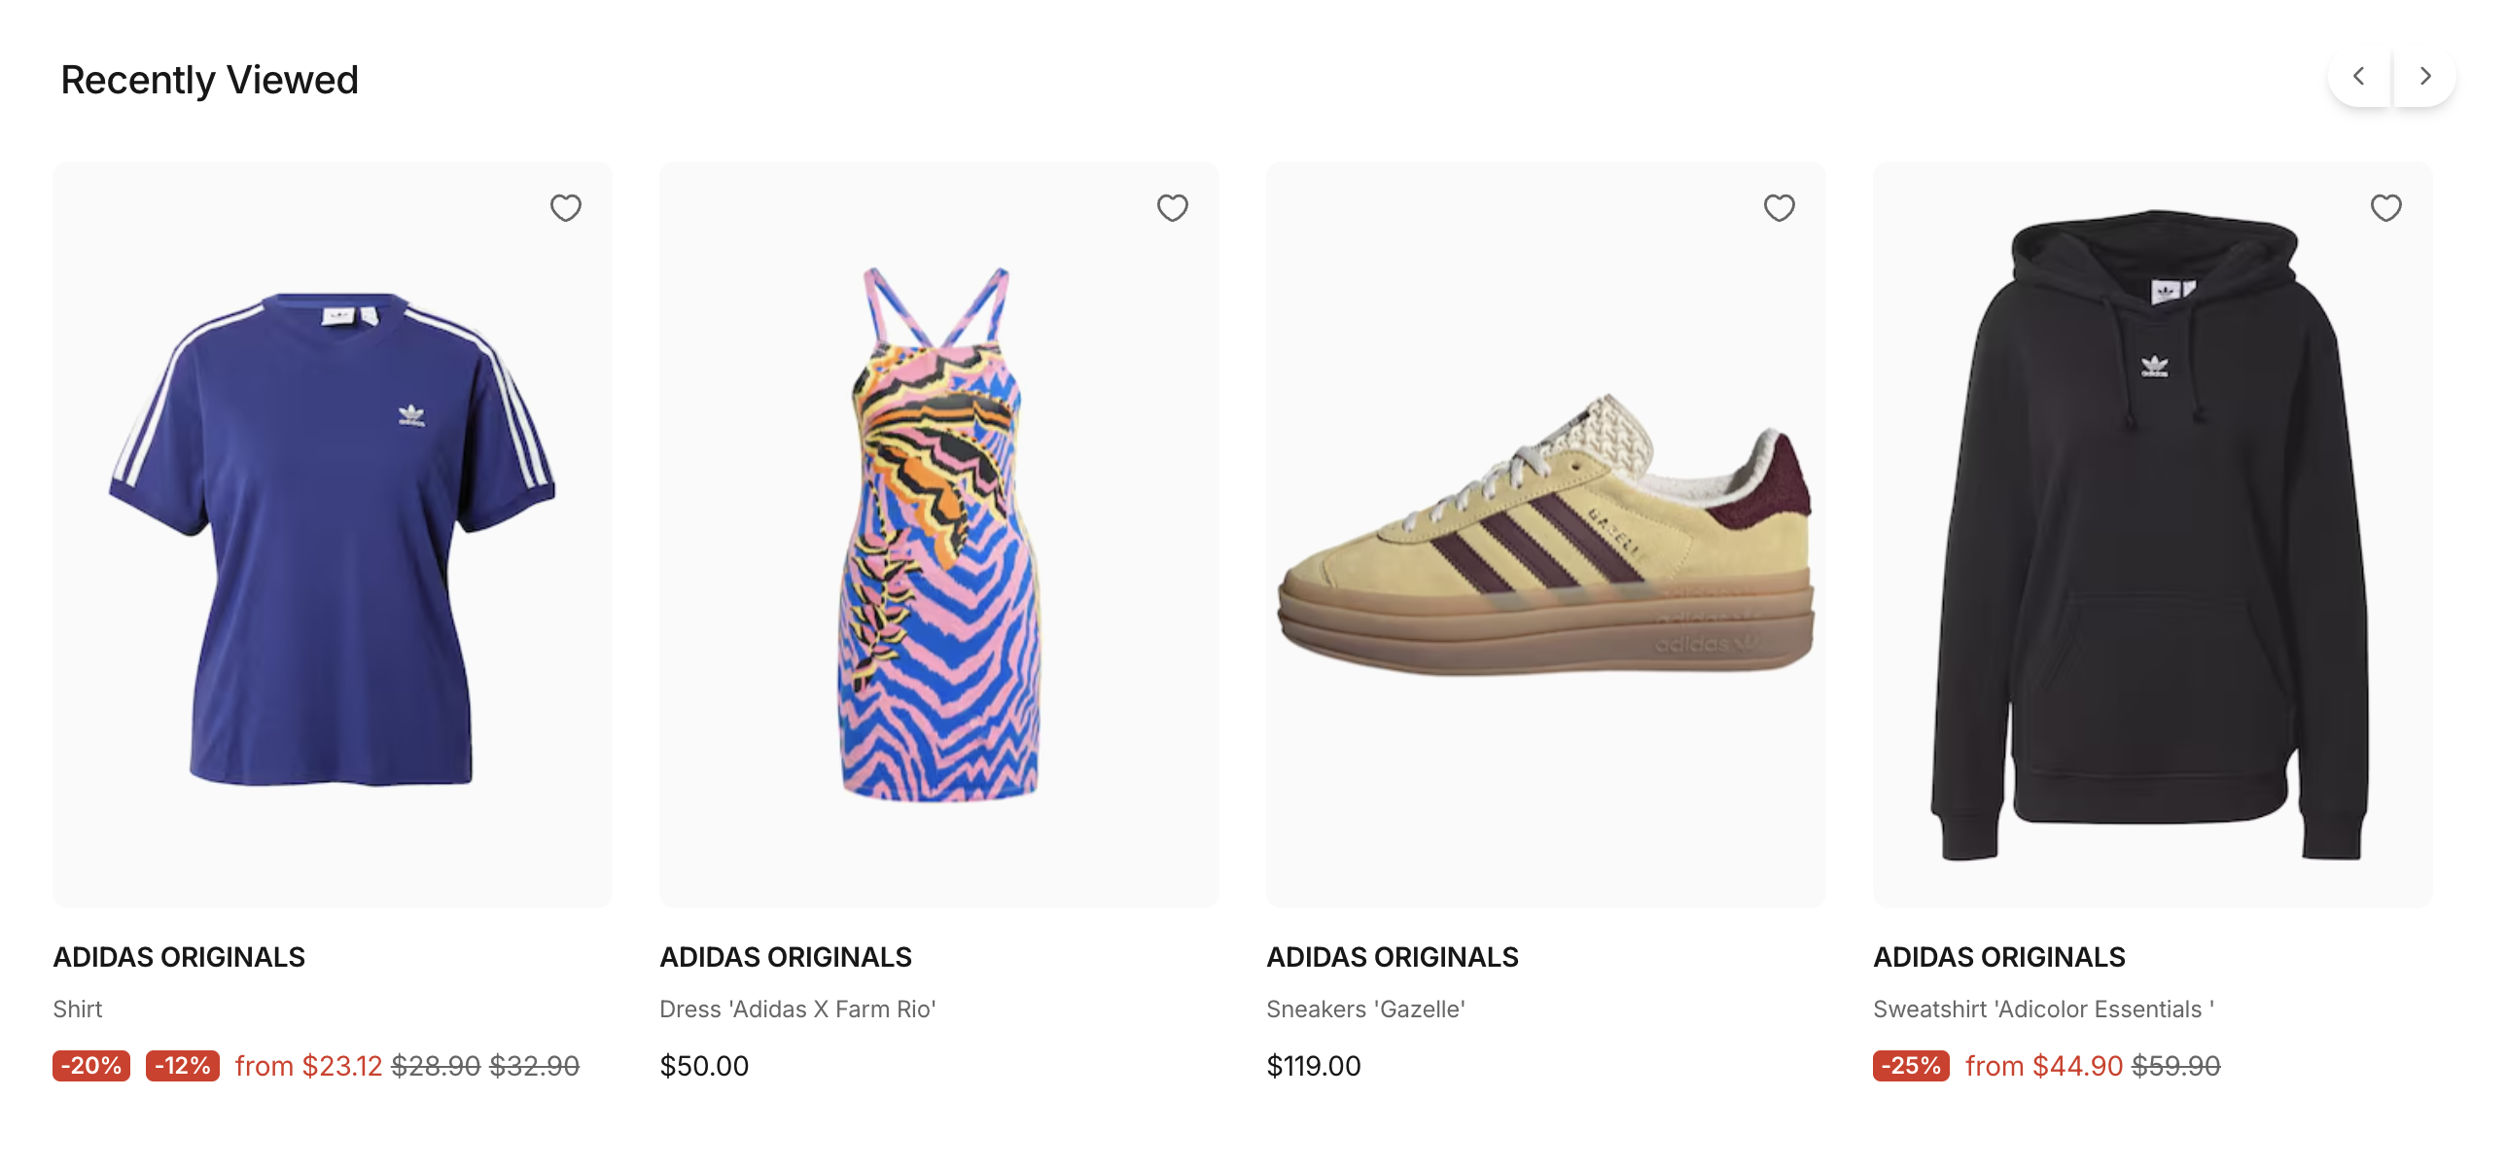Select the Sneakers 'Gazelle' title
The width and height of the screenshot is (2507, 1169).
pyautogui.click(x=1365, y=1010)
